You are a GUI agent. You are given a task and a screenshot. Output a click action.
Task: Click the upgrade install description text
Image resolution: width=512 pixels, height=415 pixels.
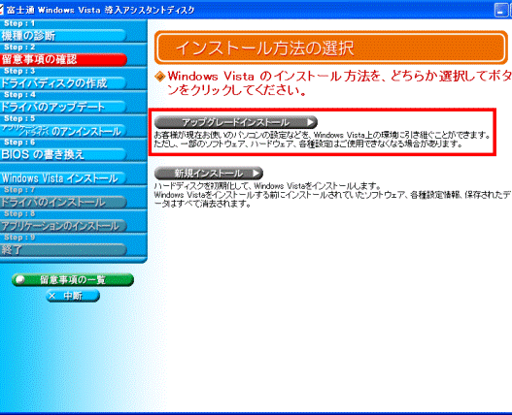tap(322, 140)
